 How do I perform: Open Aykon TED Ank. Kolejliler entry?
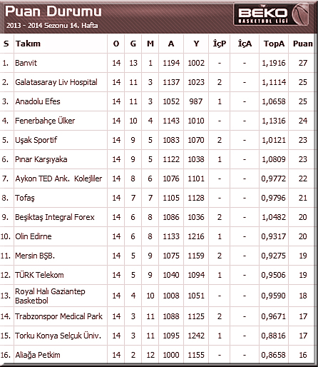(x=58, y=179)
